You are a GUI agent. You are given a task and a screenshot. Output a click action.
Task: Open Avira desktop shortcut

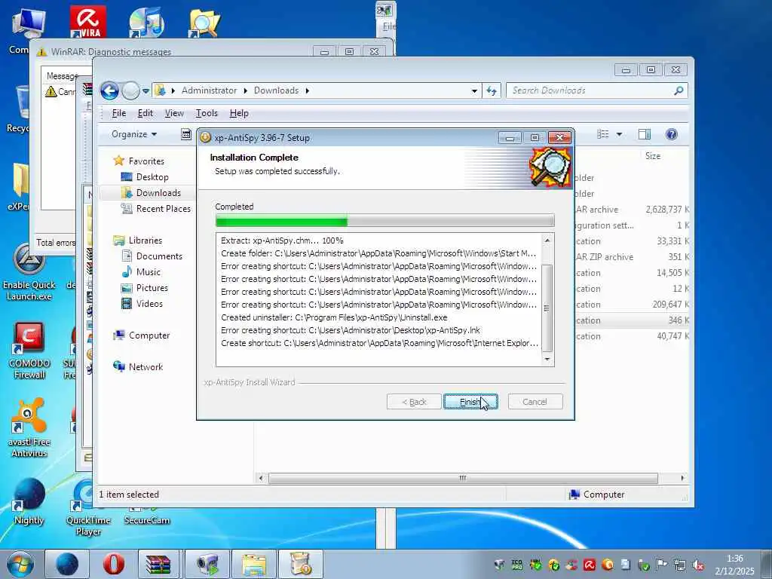tap(87, 22)
